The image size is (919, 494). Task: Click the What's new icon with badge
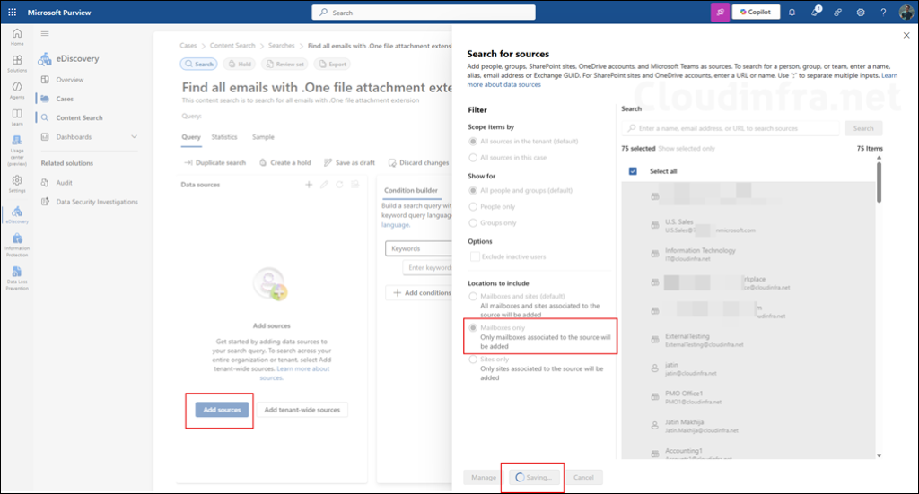815,12
